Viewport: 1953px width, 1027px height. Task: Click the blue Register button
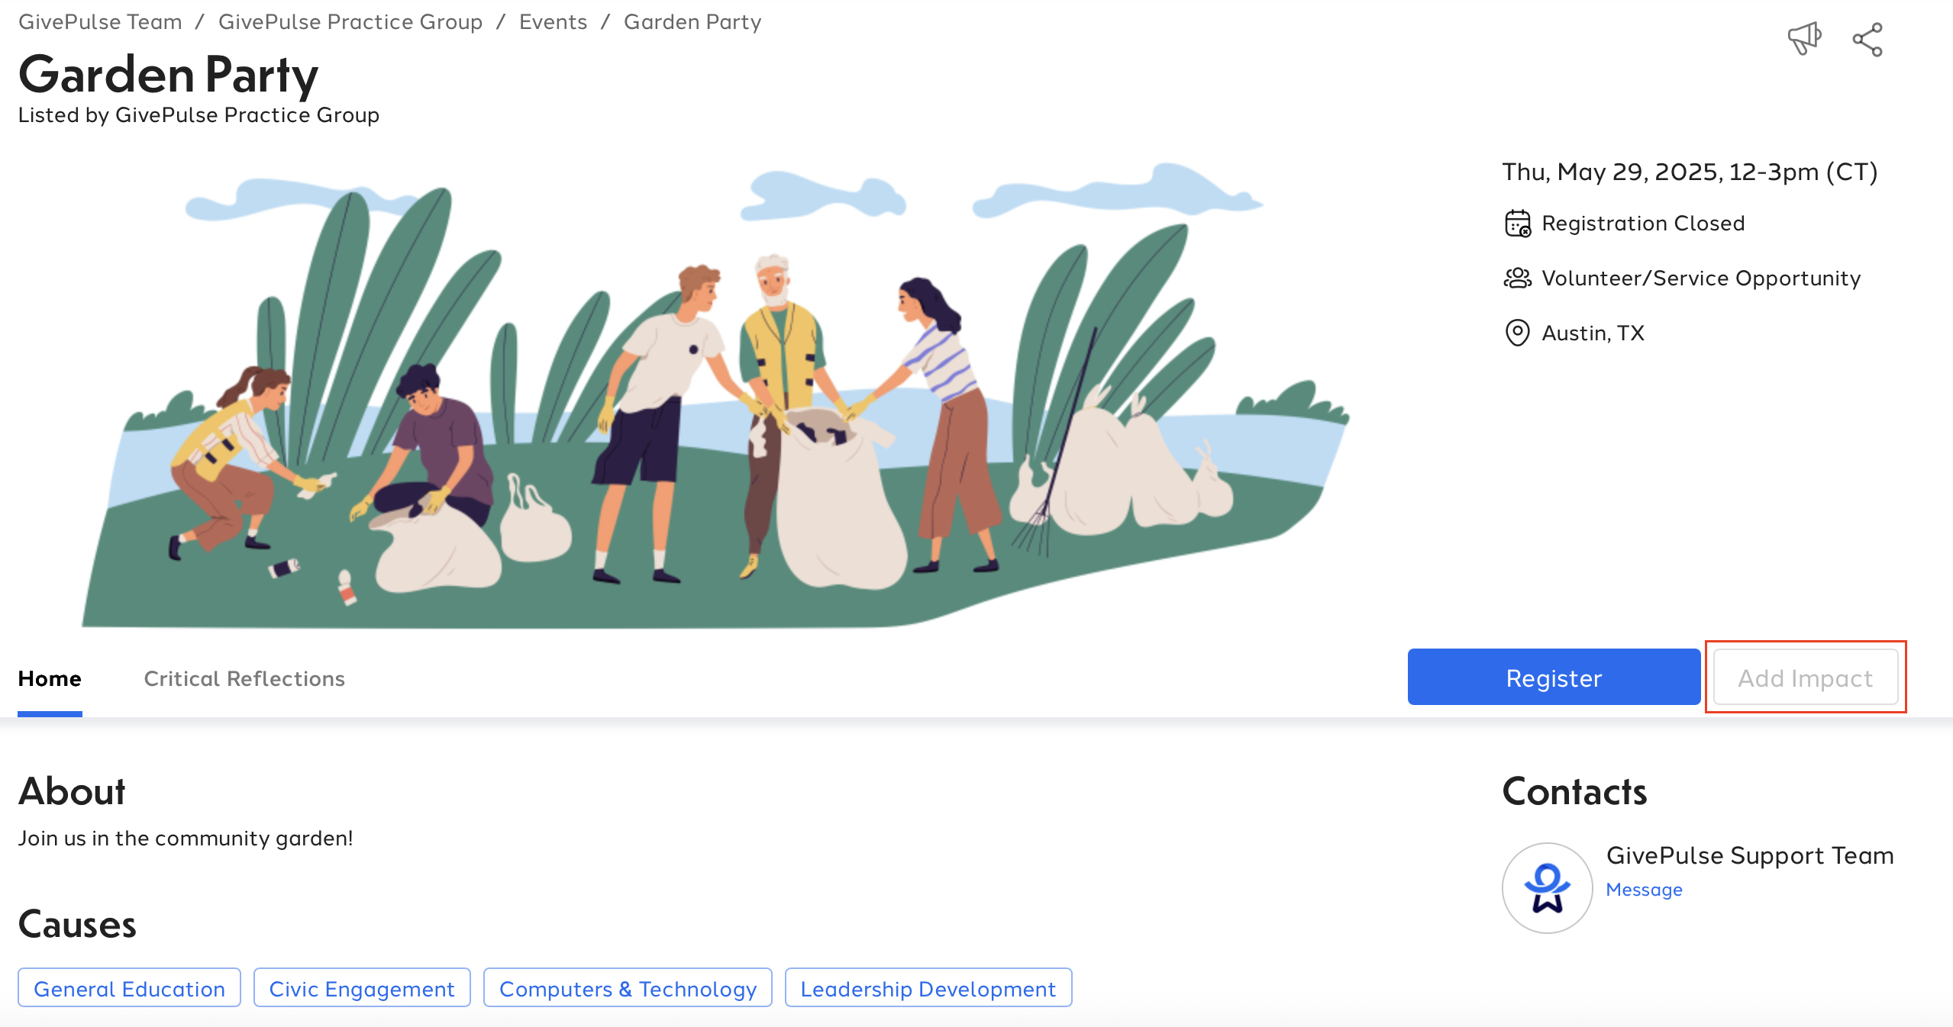1554,678
